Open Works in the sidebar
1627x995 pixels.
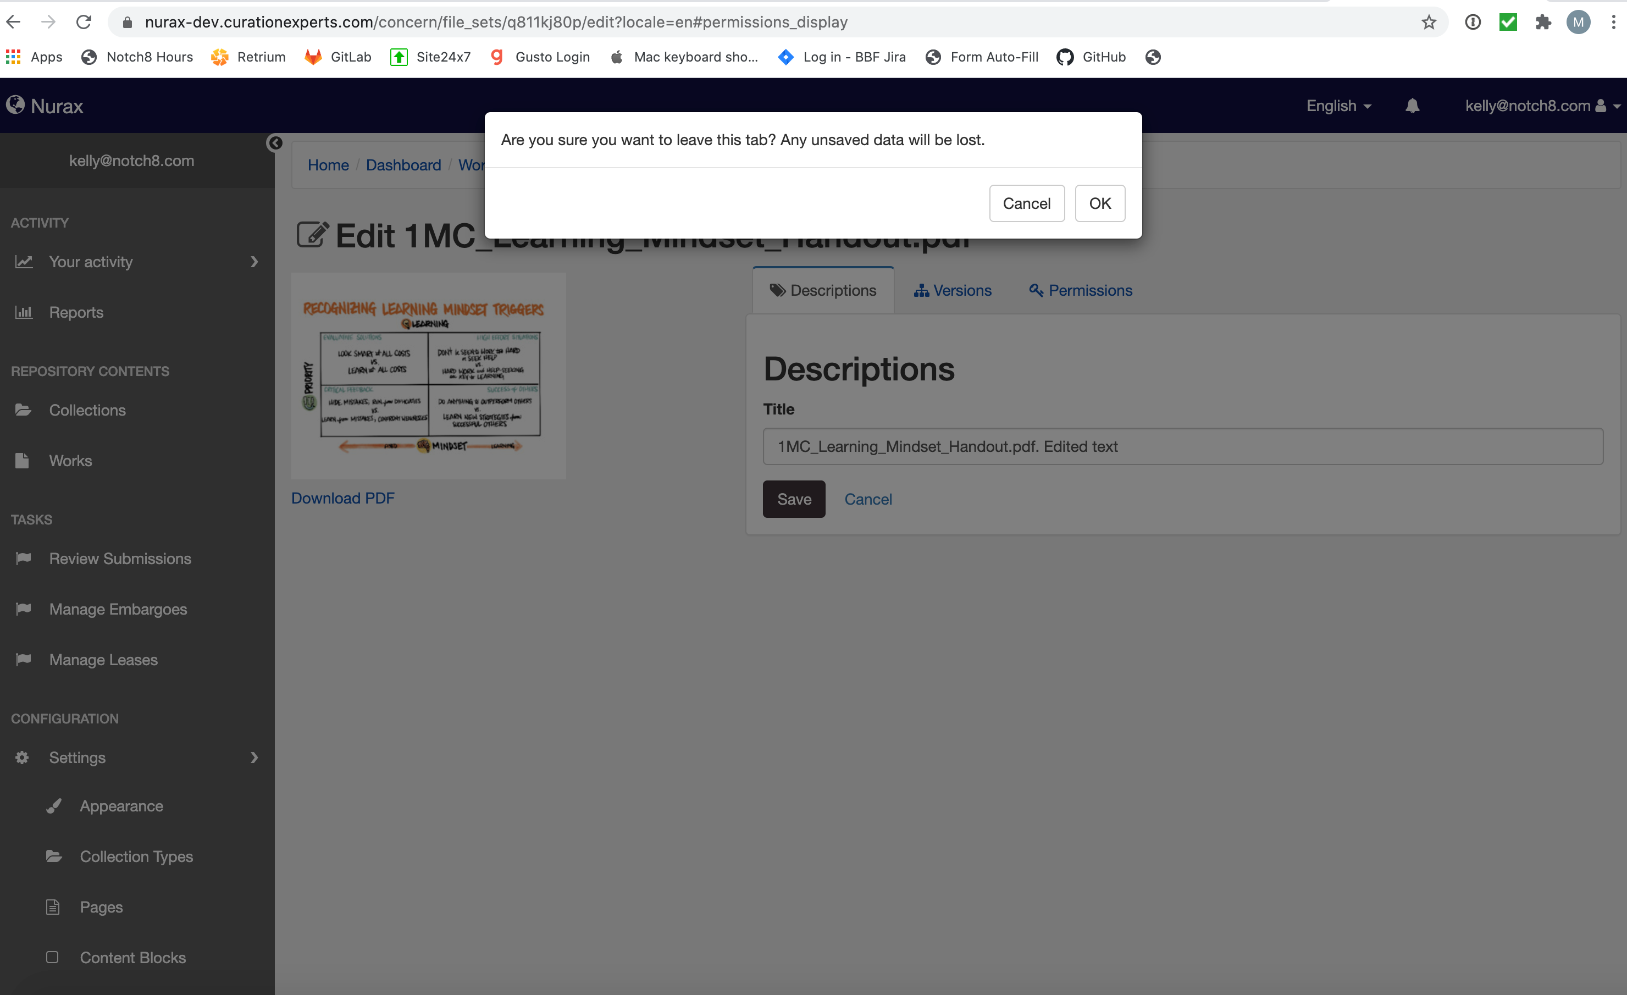click(137, 461)
